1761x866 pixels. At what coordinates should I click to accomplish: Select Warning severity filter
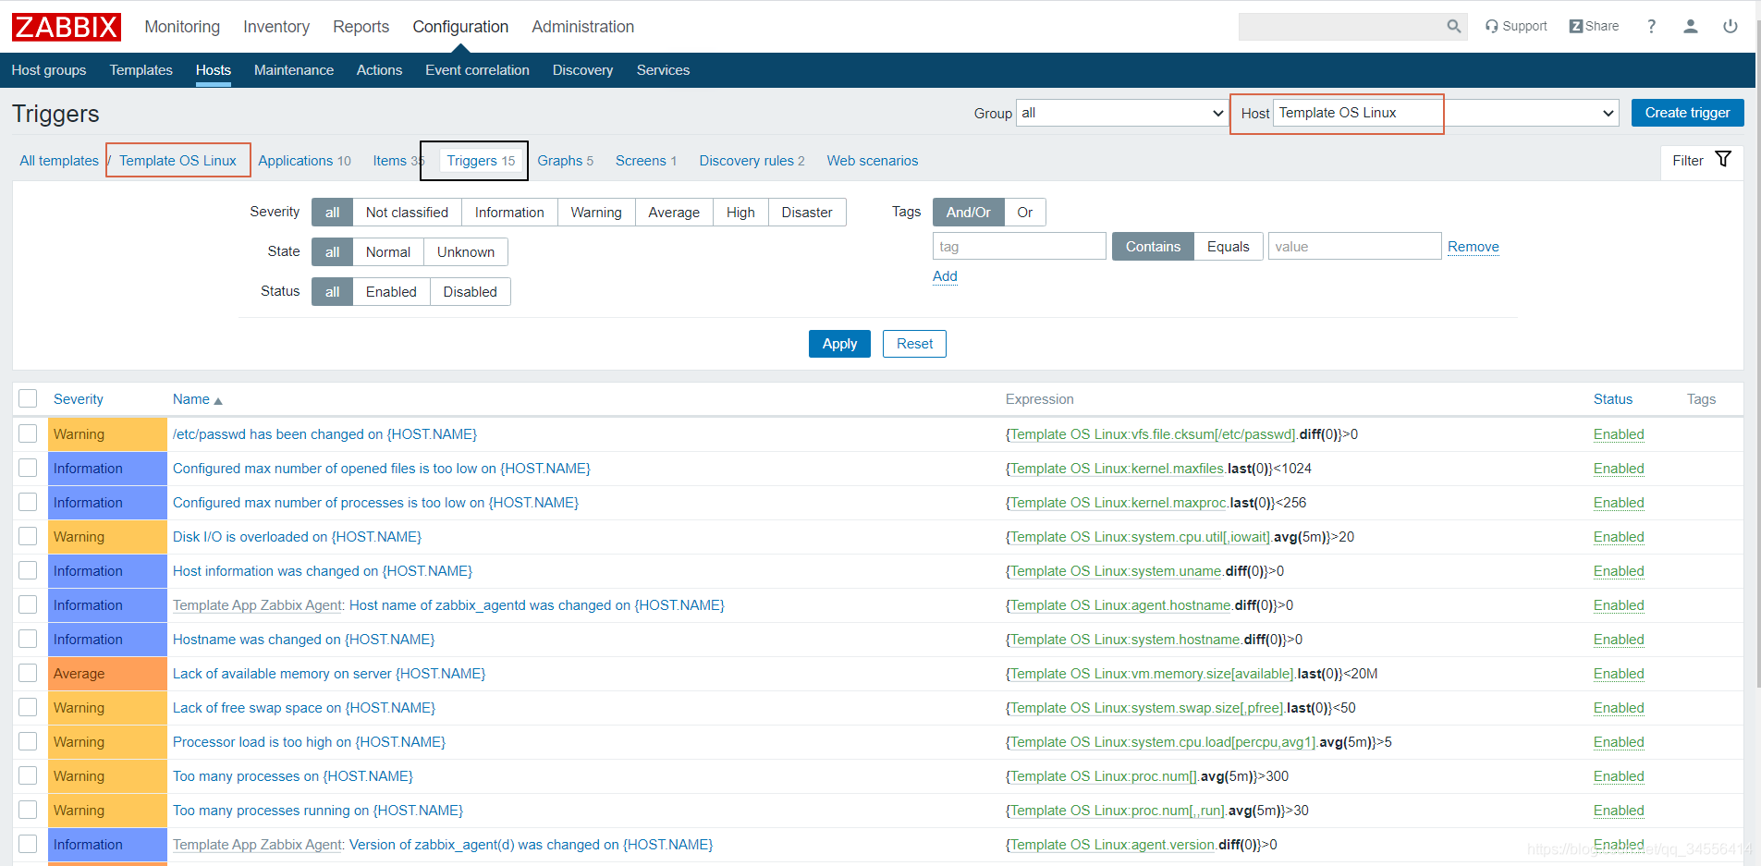tap(596, 213)
